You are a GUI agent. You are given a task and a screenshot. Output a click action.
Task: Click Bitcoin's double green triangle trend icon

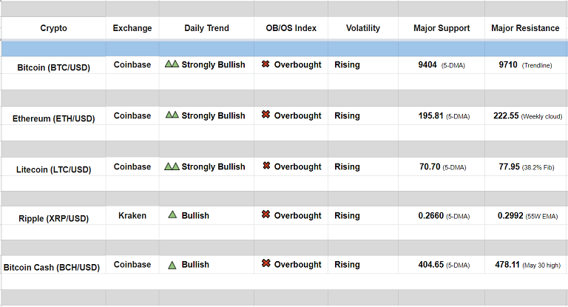click(x=172, y=64)
